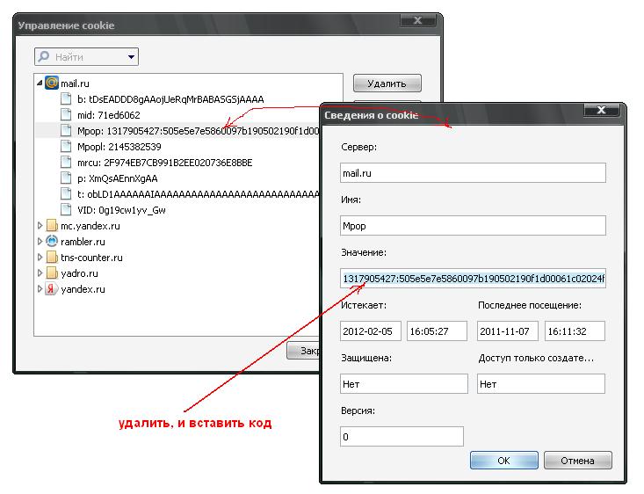
Task: Click the Версия: label text
Action: point(358,410)
